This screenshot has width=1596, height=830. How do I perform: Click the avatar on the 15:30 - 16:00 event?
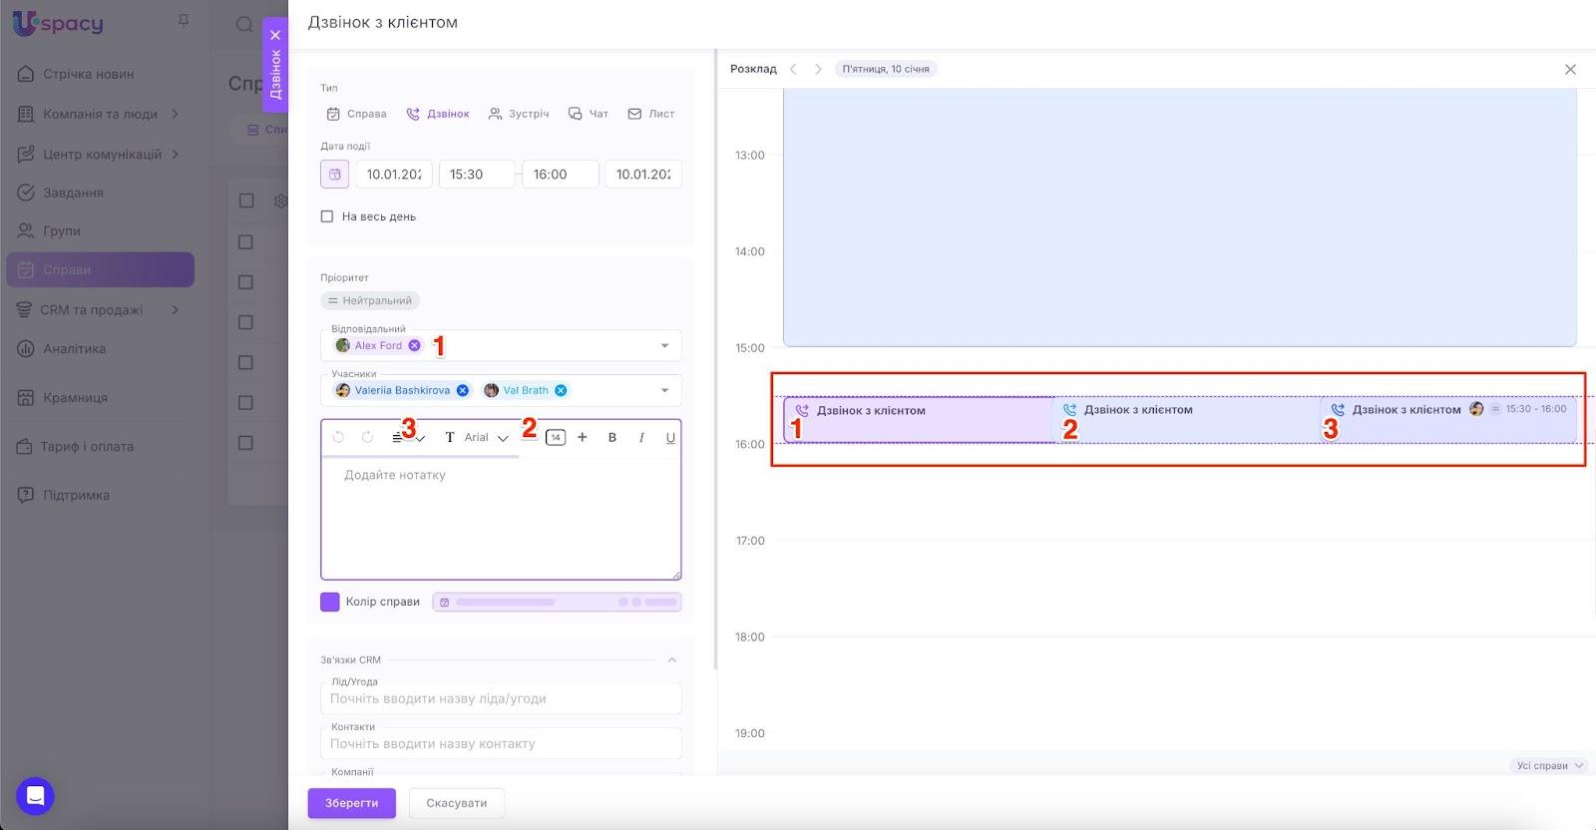point(1476,409)
